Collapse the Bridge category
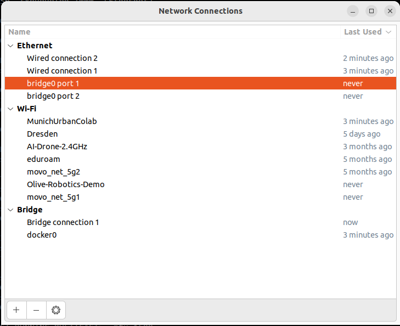400x326 pixels. (11, 210)
